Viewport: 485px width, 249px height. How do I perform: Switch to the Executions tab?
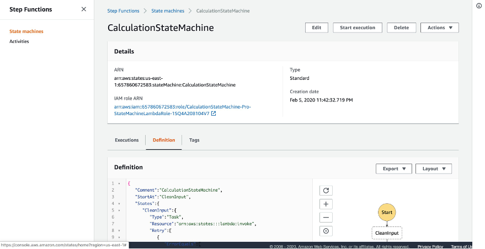(x=126, y=140)
